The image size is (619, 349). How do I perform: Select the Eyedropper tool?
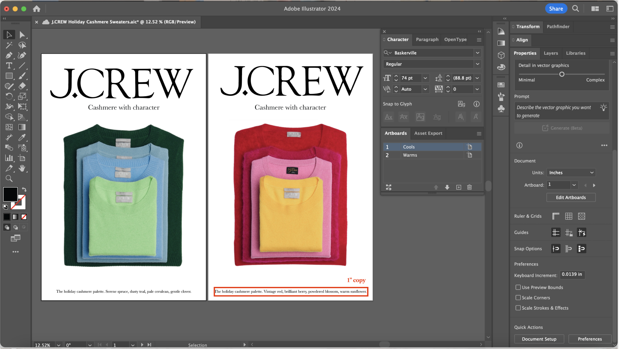click(x=22, y=137)
